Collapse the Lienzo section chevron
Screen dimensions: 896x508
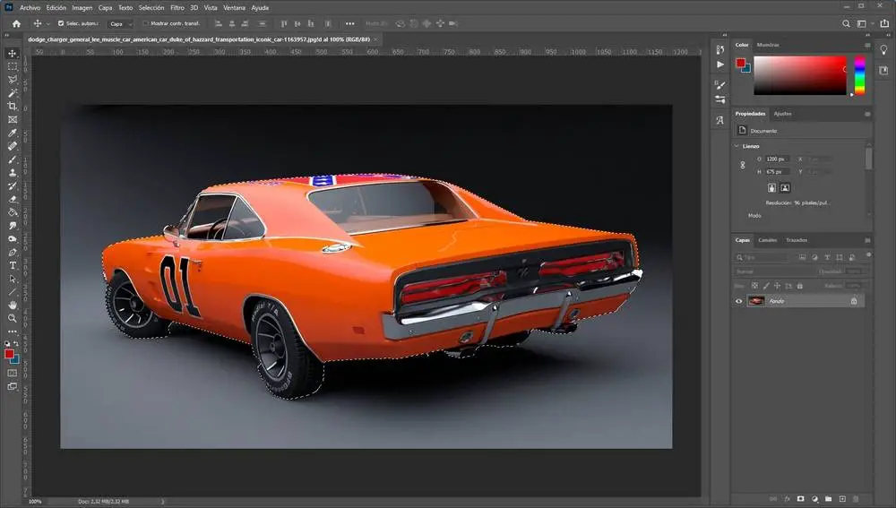[x=737, y=146]
